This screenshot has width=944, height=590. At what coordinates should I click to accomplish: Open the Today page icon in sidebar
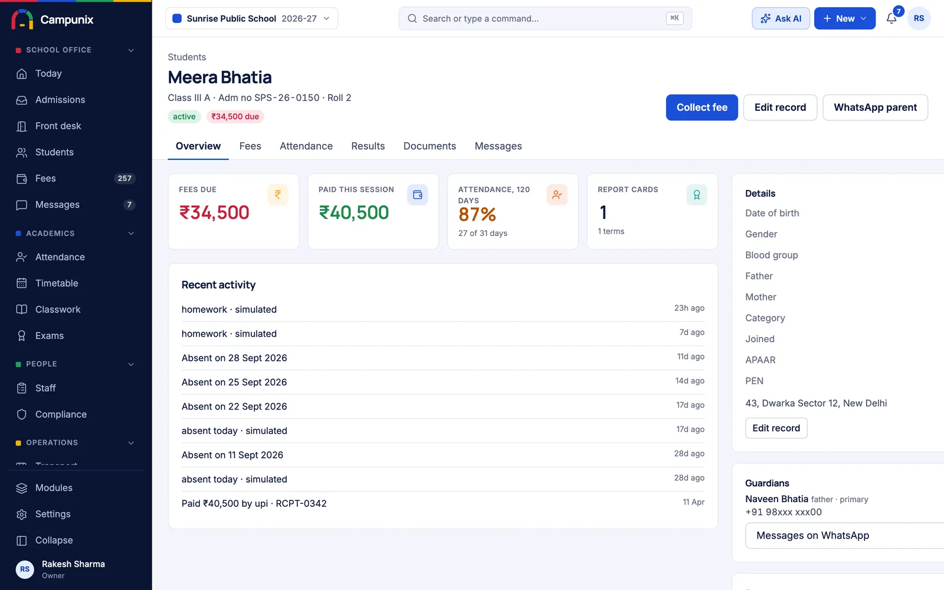tap(22, 74)
